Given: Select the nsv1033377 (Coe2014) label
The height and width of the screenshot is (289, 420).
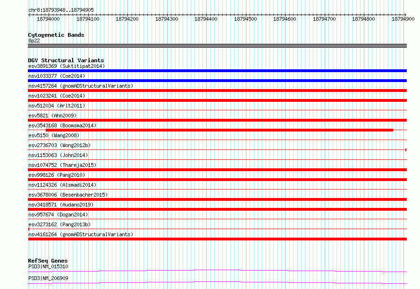Looking at the screenshot, I should [57, 76].
